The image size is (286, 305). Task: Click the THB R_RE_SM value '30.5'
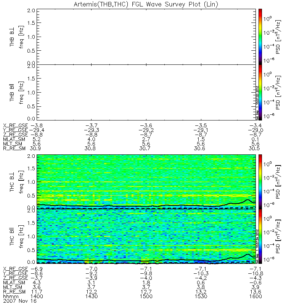[x=254, y=148]
